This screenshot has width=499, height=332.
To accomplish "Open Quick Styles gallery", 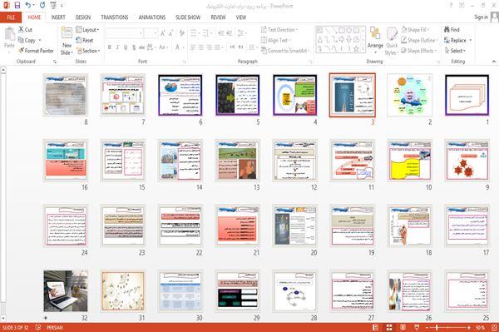I will (x=392, y=41).
